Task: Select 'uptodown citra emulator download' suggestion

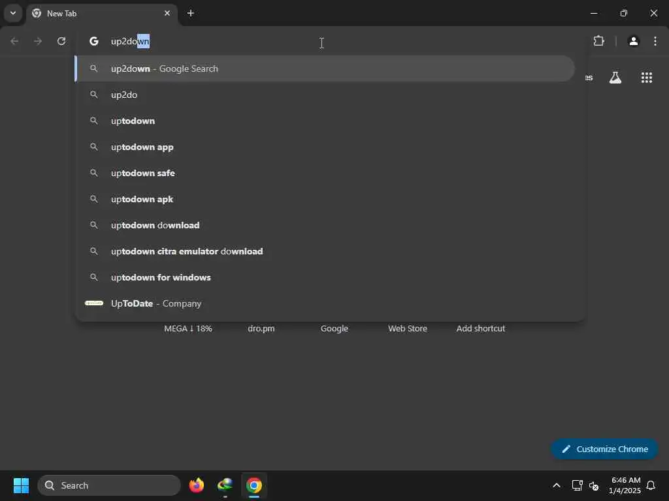Action: tap(324, 251)
